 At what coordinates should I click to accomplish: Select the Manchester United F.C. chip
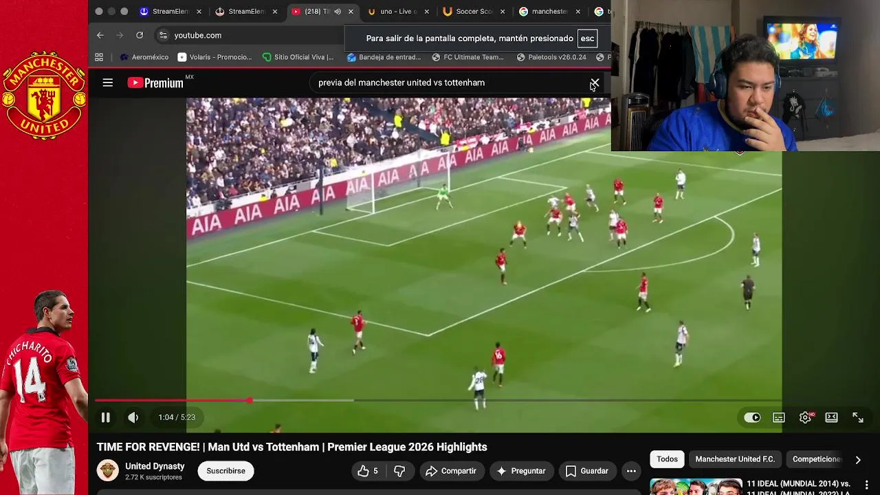click(x=734, y=459)
